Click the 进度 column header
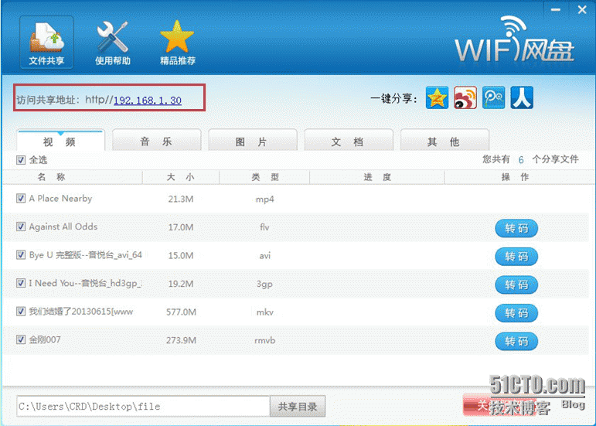596x426 pixels. pos(377,177)
